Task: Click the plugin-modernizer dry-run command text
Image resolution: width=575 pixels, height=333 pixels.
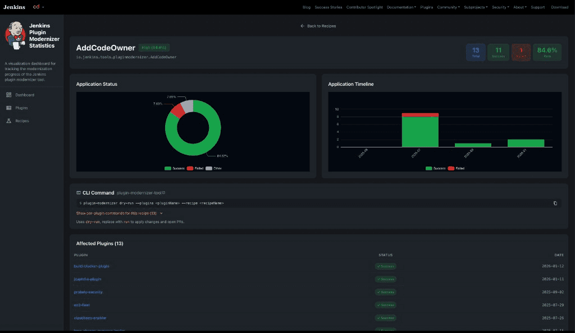Action: (x=153, y=203)
